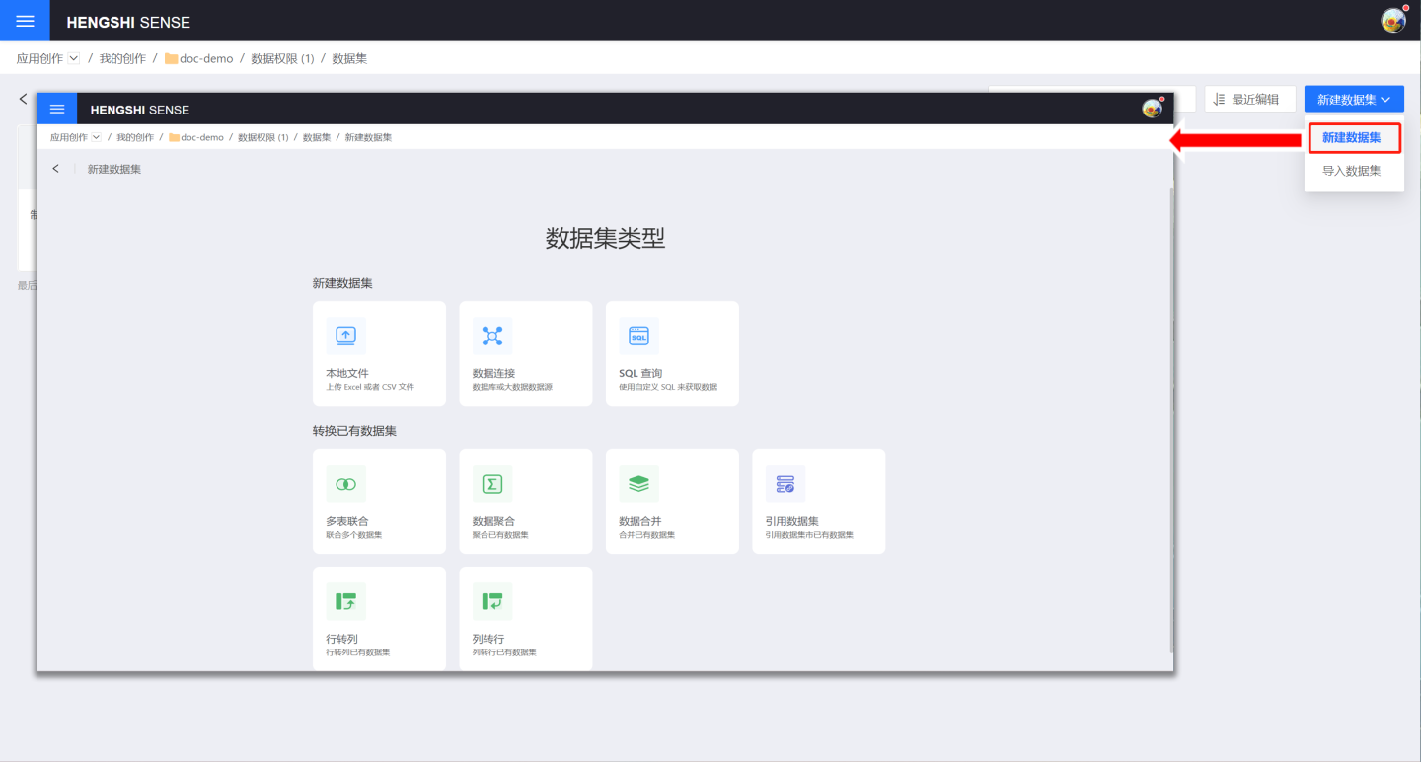Choose the 数据连接 dataset icon
The image size is (1421, 763).
[x=492, y=337]
